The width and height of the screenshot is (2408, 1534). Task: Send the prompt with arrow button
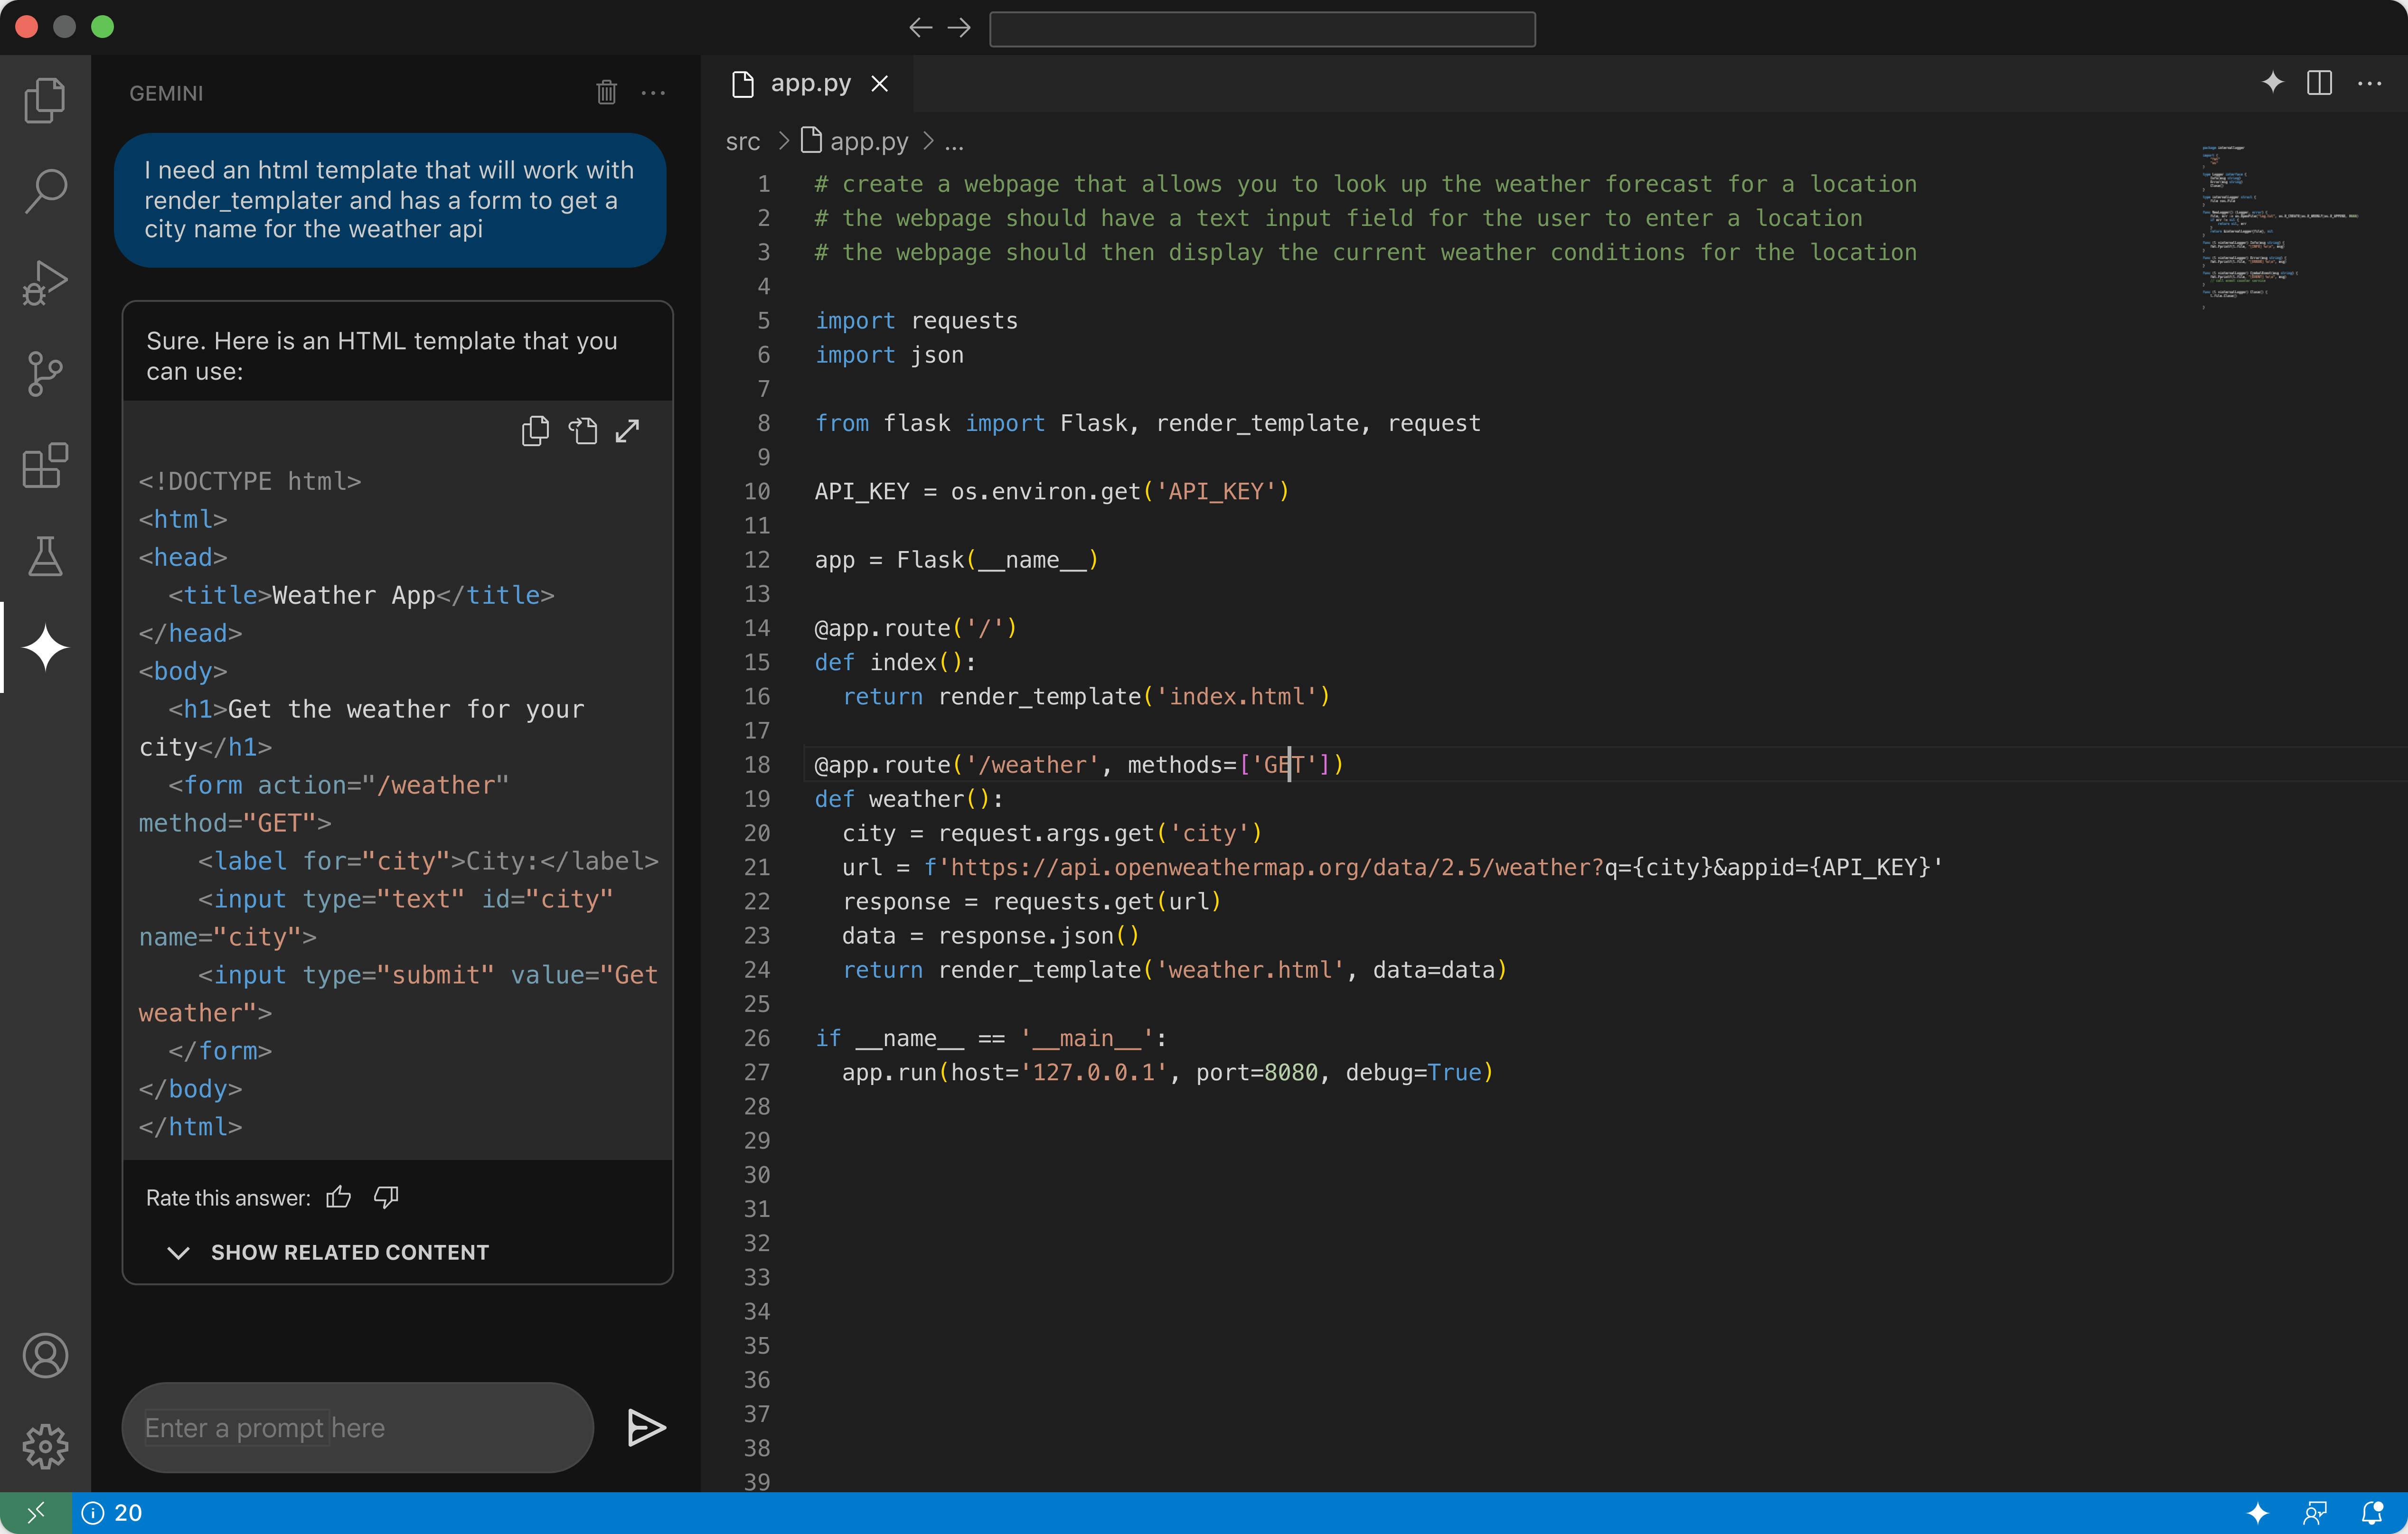646,1427
